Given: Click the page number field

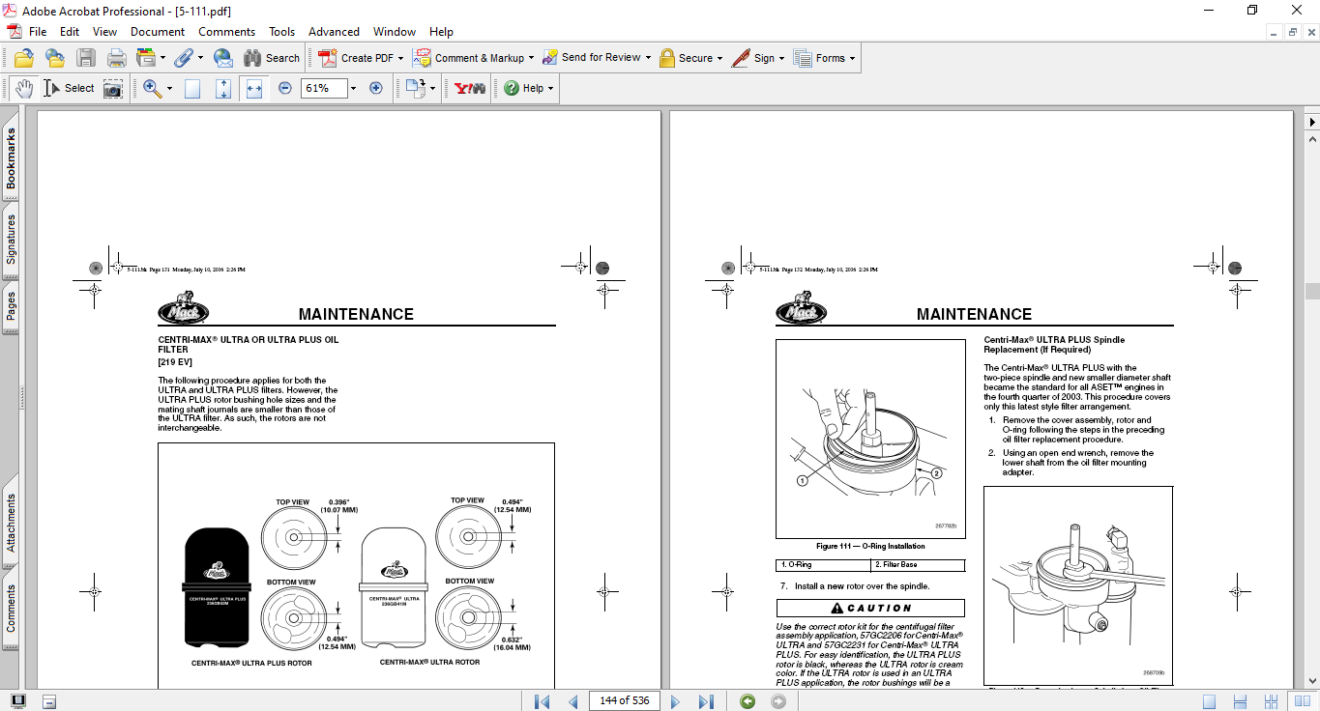Looking at the screenshot, I should point(624,700).
